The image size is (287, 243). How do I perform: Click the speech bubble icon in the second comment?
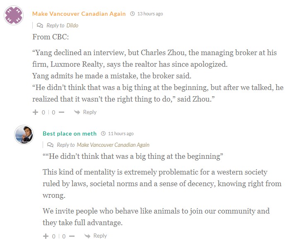[x=51, y=145]
